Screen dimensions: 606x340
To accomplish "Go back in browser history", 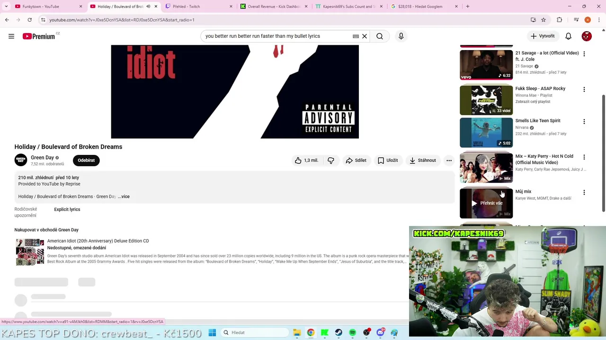I will click(x=7, y=20).
